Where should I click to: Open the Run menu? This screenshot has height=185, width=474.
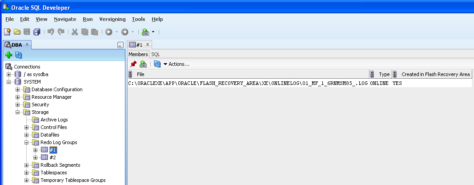coord(88,19)
